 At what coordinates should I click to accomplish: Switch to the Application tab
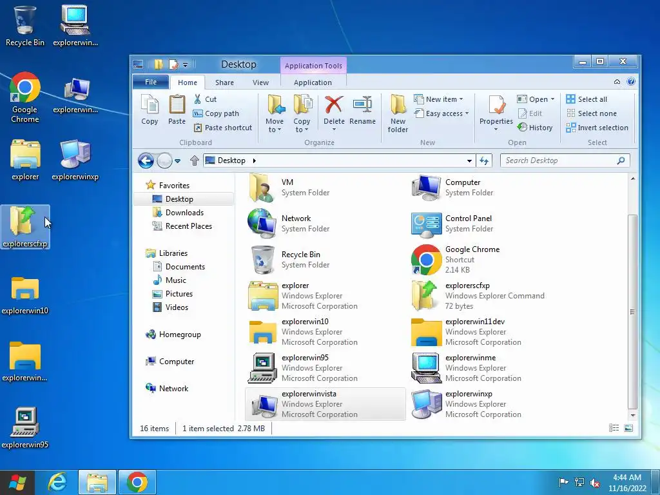pos(313,82)
